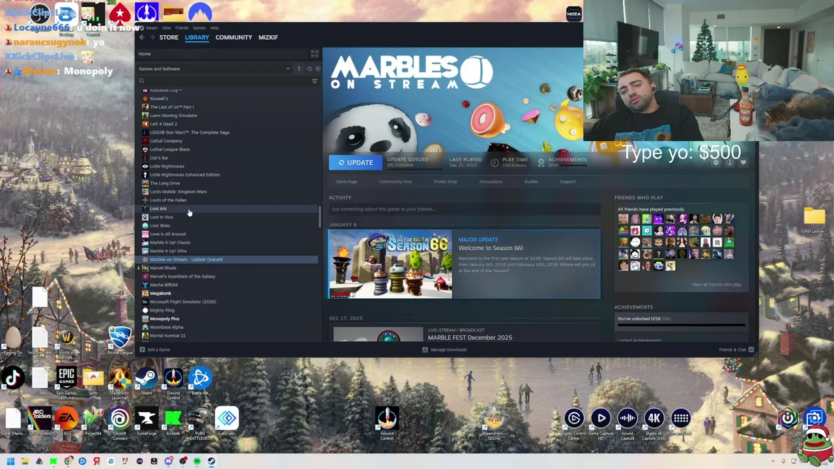The height and width of the screenshot is (469, 834).
Task: Open the Store Page link
Action: [x=347, y=182]
